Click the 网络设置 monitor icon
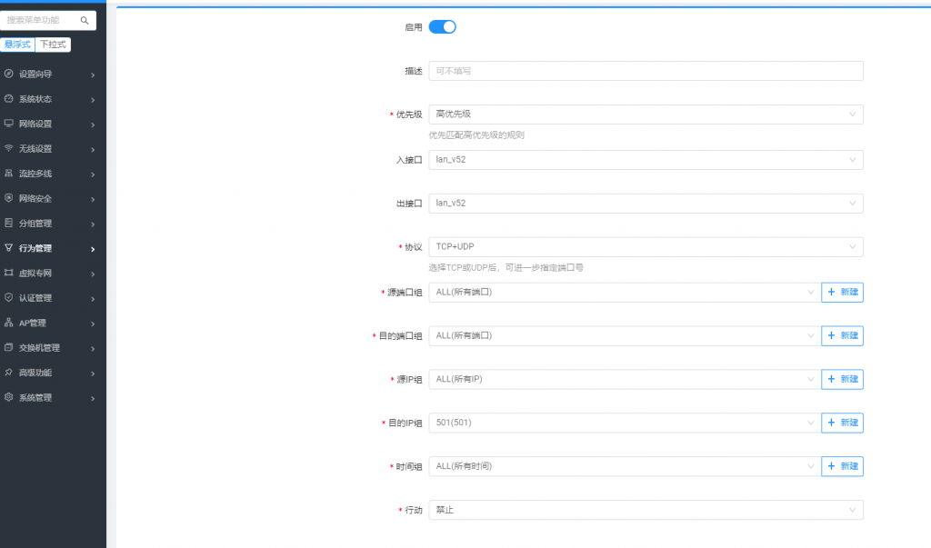Viewport: 931px width, 548px height. [x=8, y=124]
